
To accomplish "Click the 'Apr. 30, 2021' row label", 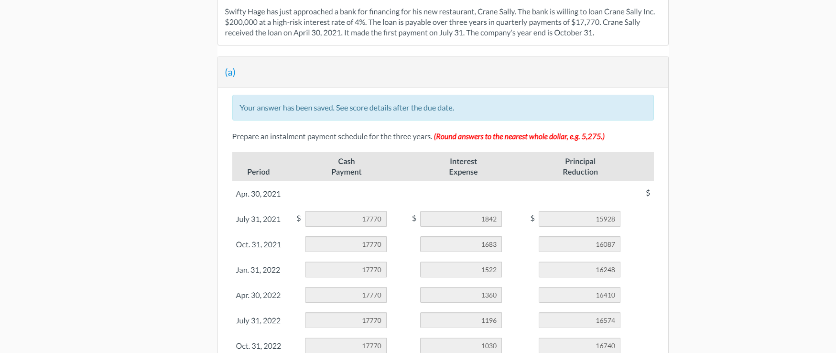I will point(258,194).
